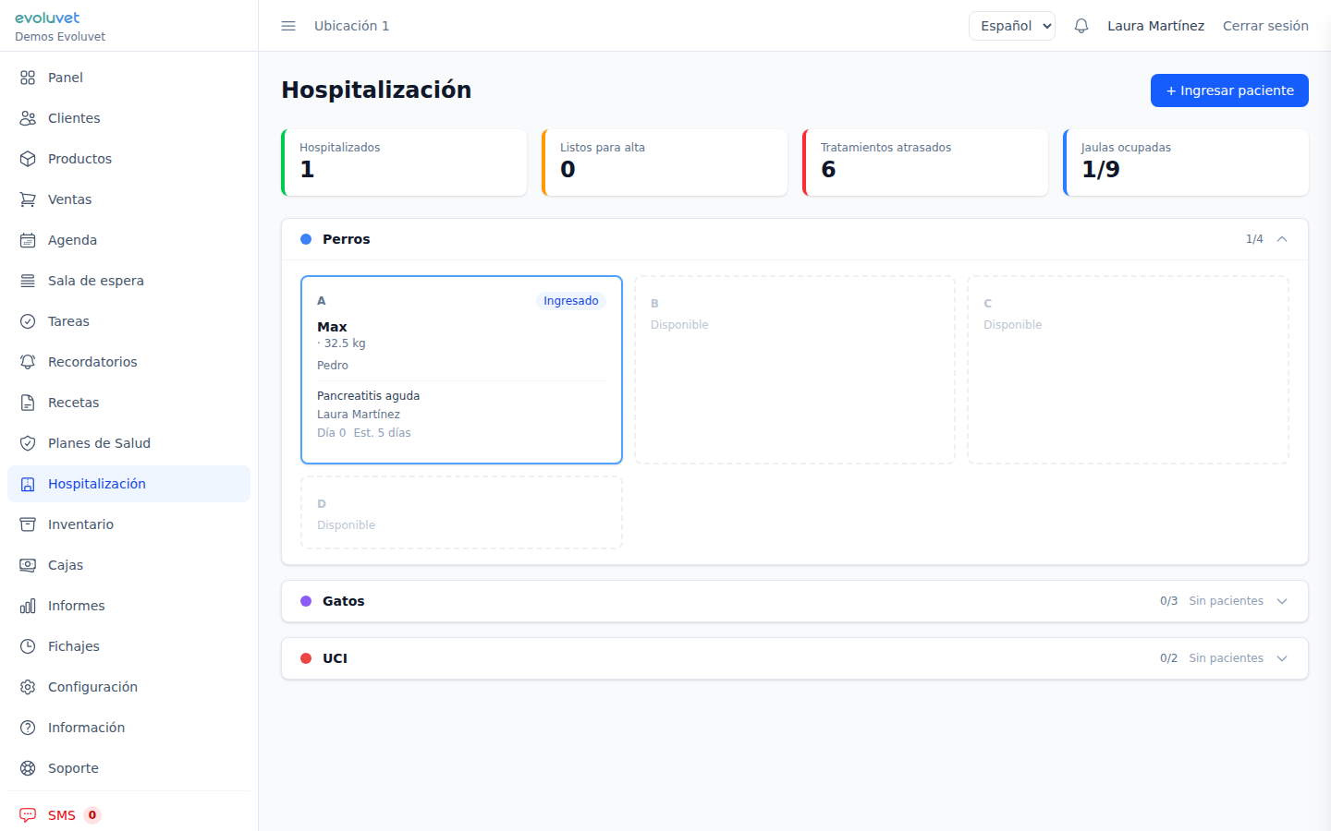Viewport: 1331px width, 831px height.
Task: Click the Agenda calendar icon
Action: click(x=28, y=240)
